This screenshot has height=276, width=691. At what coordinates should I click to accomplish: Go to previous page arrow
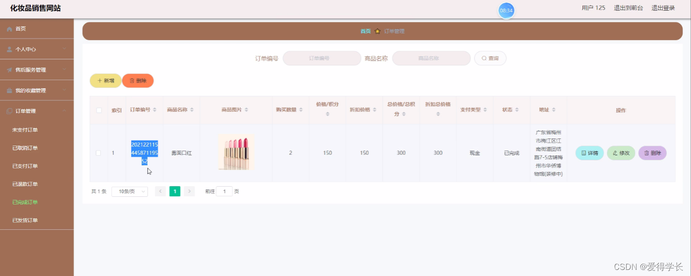point(160,191)
